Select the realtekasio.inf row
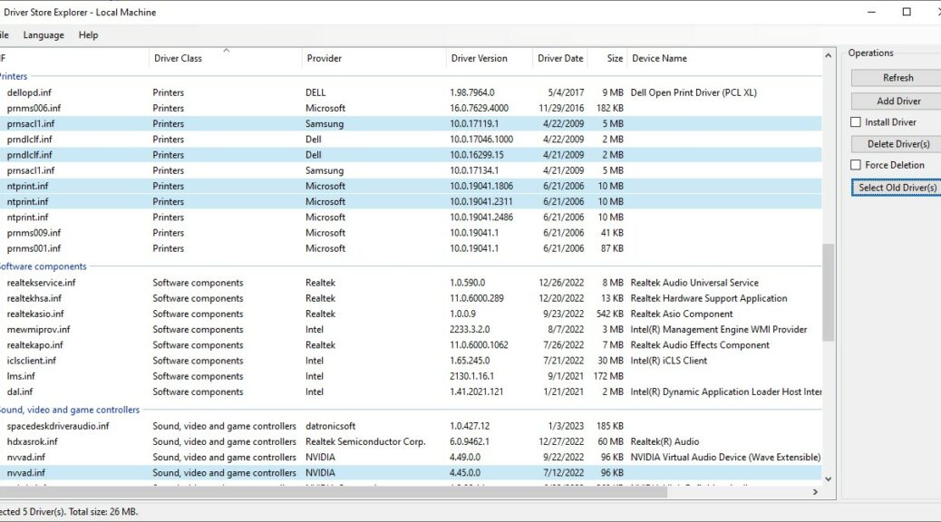The image size is (941, 522). click(411, 314)
